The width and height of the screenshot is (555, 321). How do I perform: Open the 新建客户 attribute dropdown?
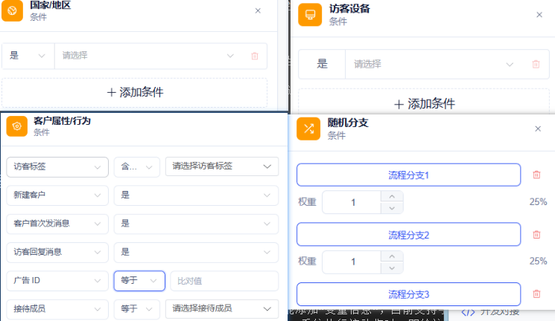(57, 195)
